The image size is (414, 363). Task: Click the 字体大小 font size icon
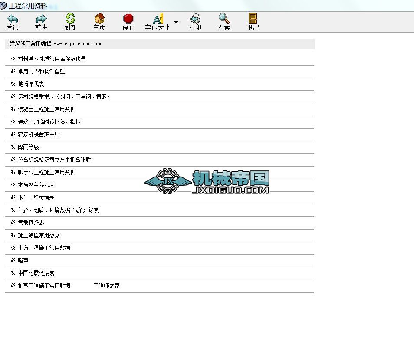click(x=158, y=19)
